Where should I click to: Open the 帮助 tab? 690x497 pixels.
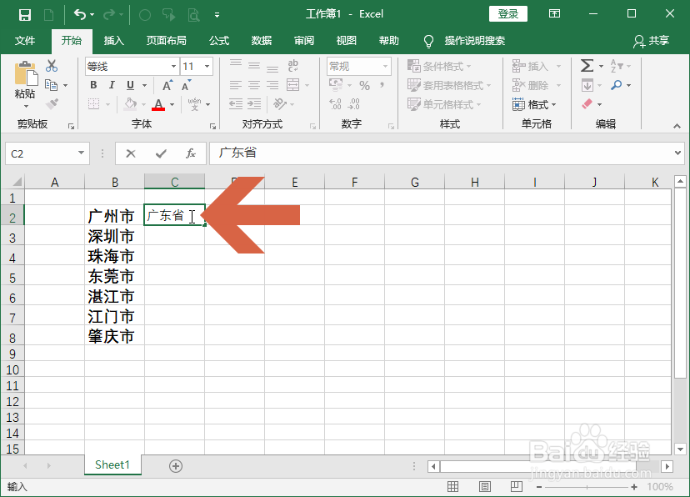(x=389, y=41)
